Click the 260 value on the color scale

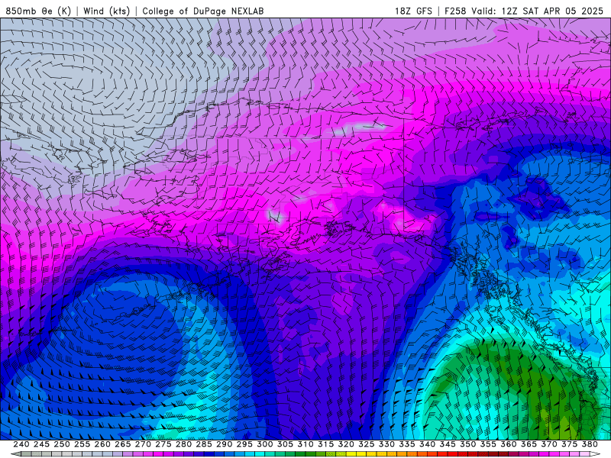pyautogui.click(x=102, y=444)
